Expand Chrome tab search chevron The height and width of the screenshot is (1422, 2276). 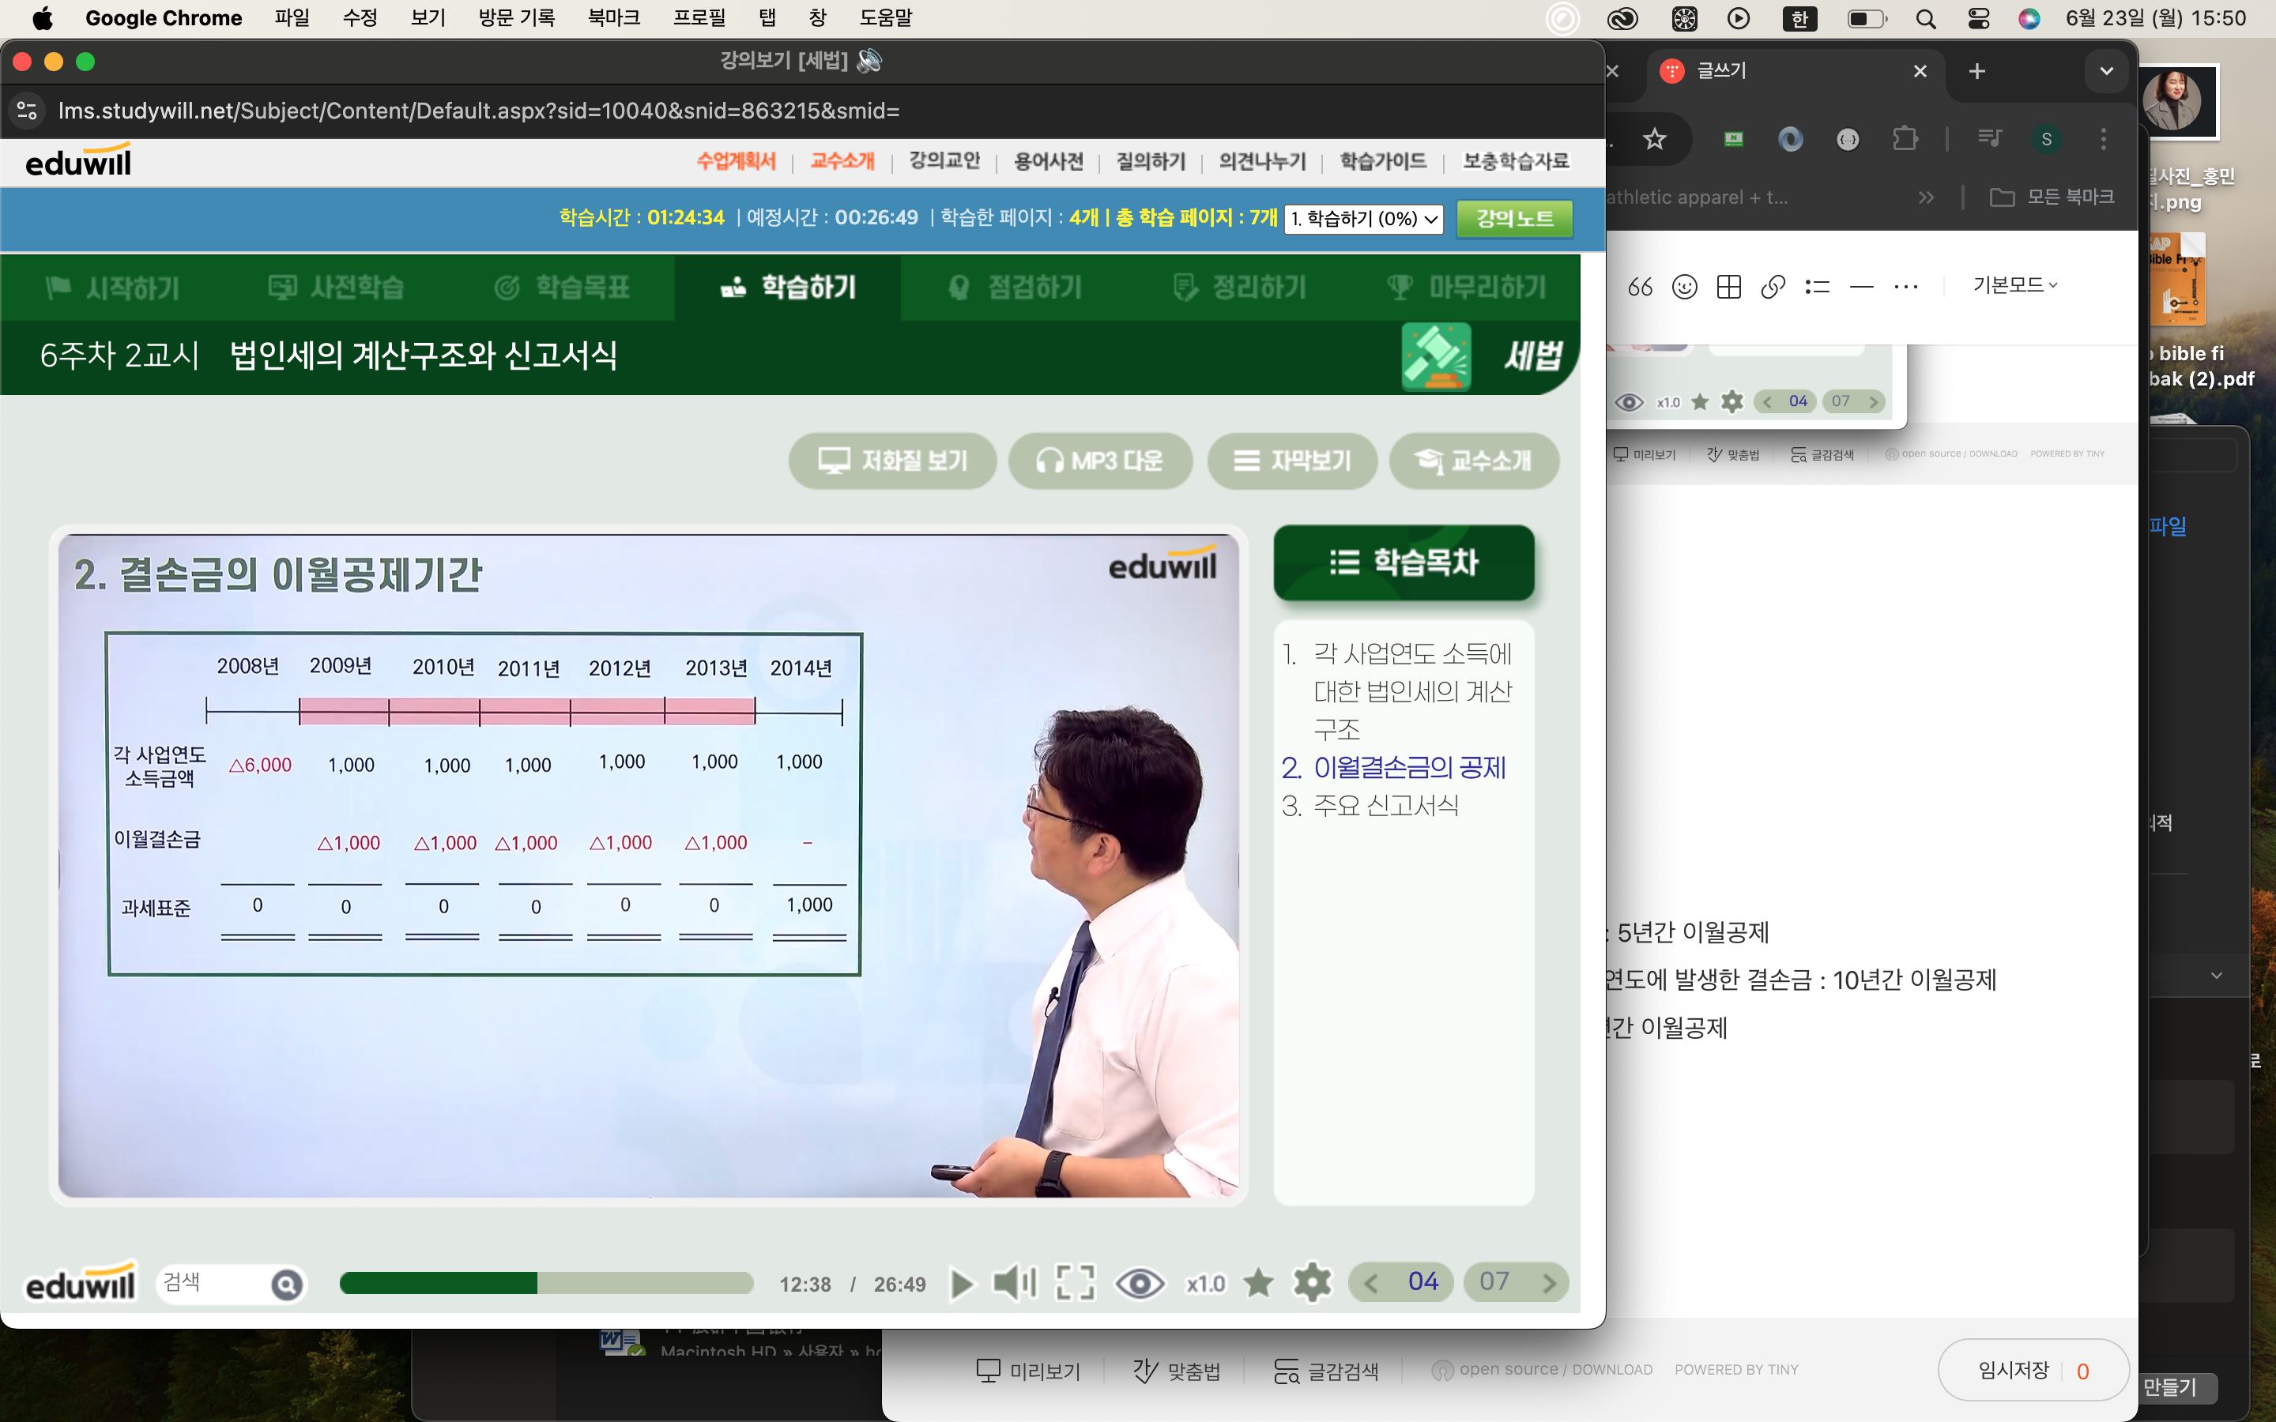(x=2106, y=71)
